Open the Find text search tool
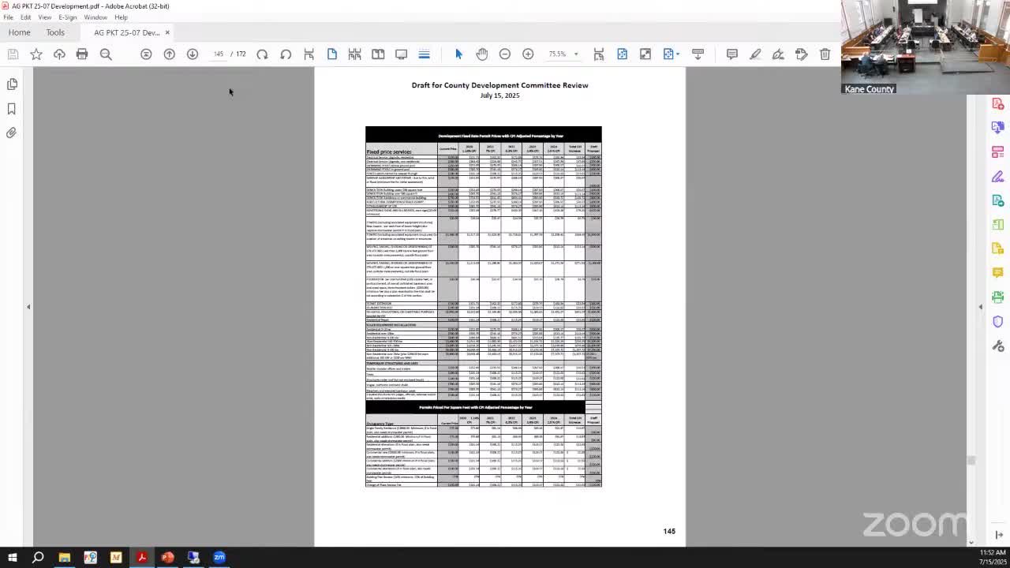This screenshot has height=568, width=1010. click(x=106, y=54)
